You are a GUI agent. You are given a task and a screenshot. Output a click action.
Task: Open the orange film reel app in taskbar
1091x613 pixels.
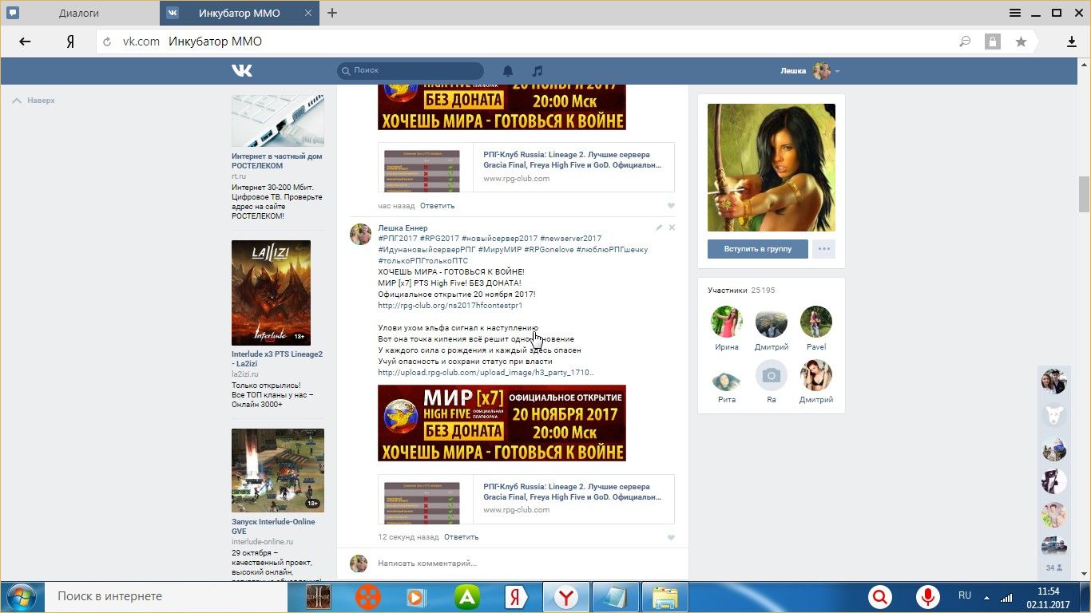click(368, 597)
